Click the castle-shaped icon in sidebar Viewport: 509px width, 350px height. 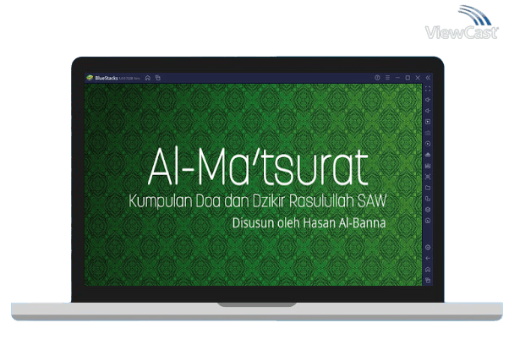428,166
